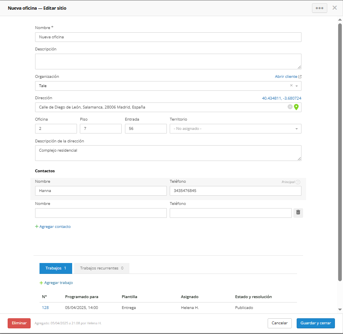Open the Abrir cliente link
343x334 pixels.
click(286, 77)
